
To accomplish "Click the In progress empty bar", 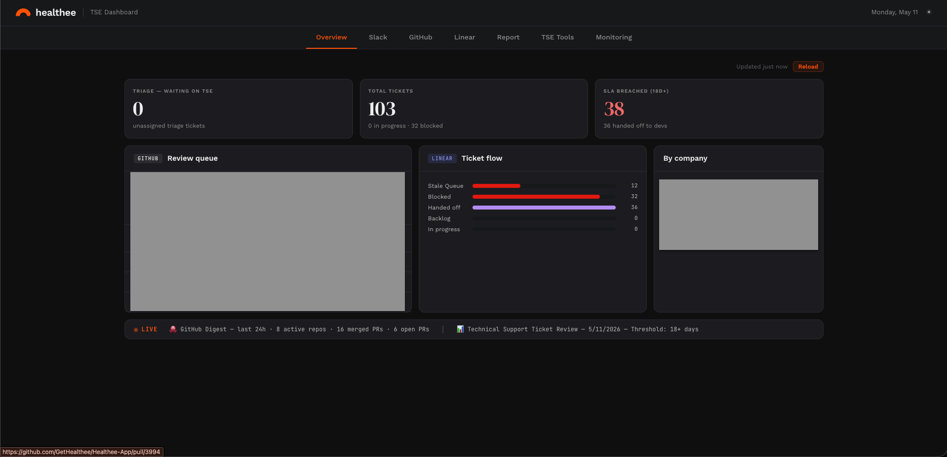I will [544, 229].
